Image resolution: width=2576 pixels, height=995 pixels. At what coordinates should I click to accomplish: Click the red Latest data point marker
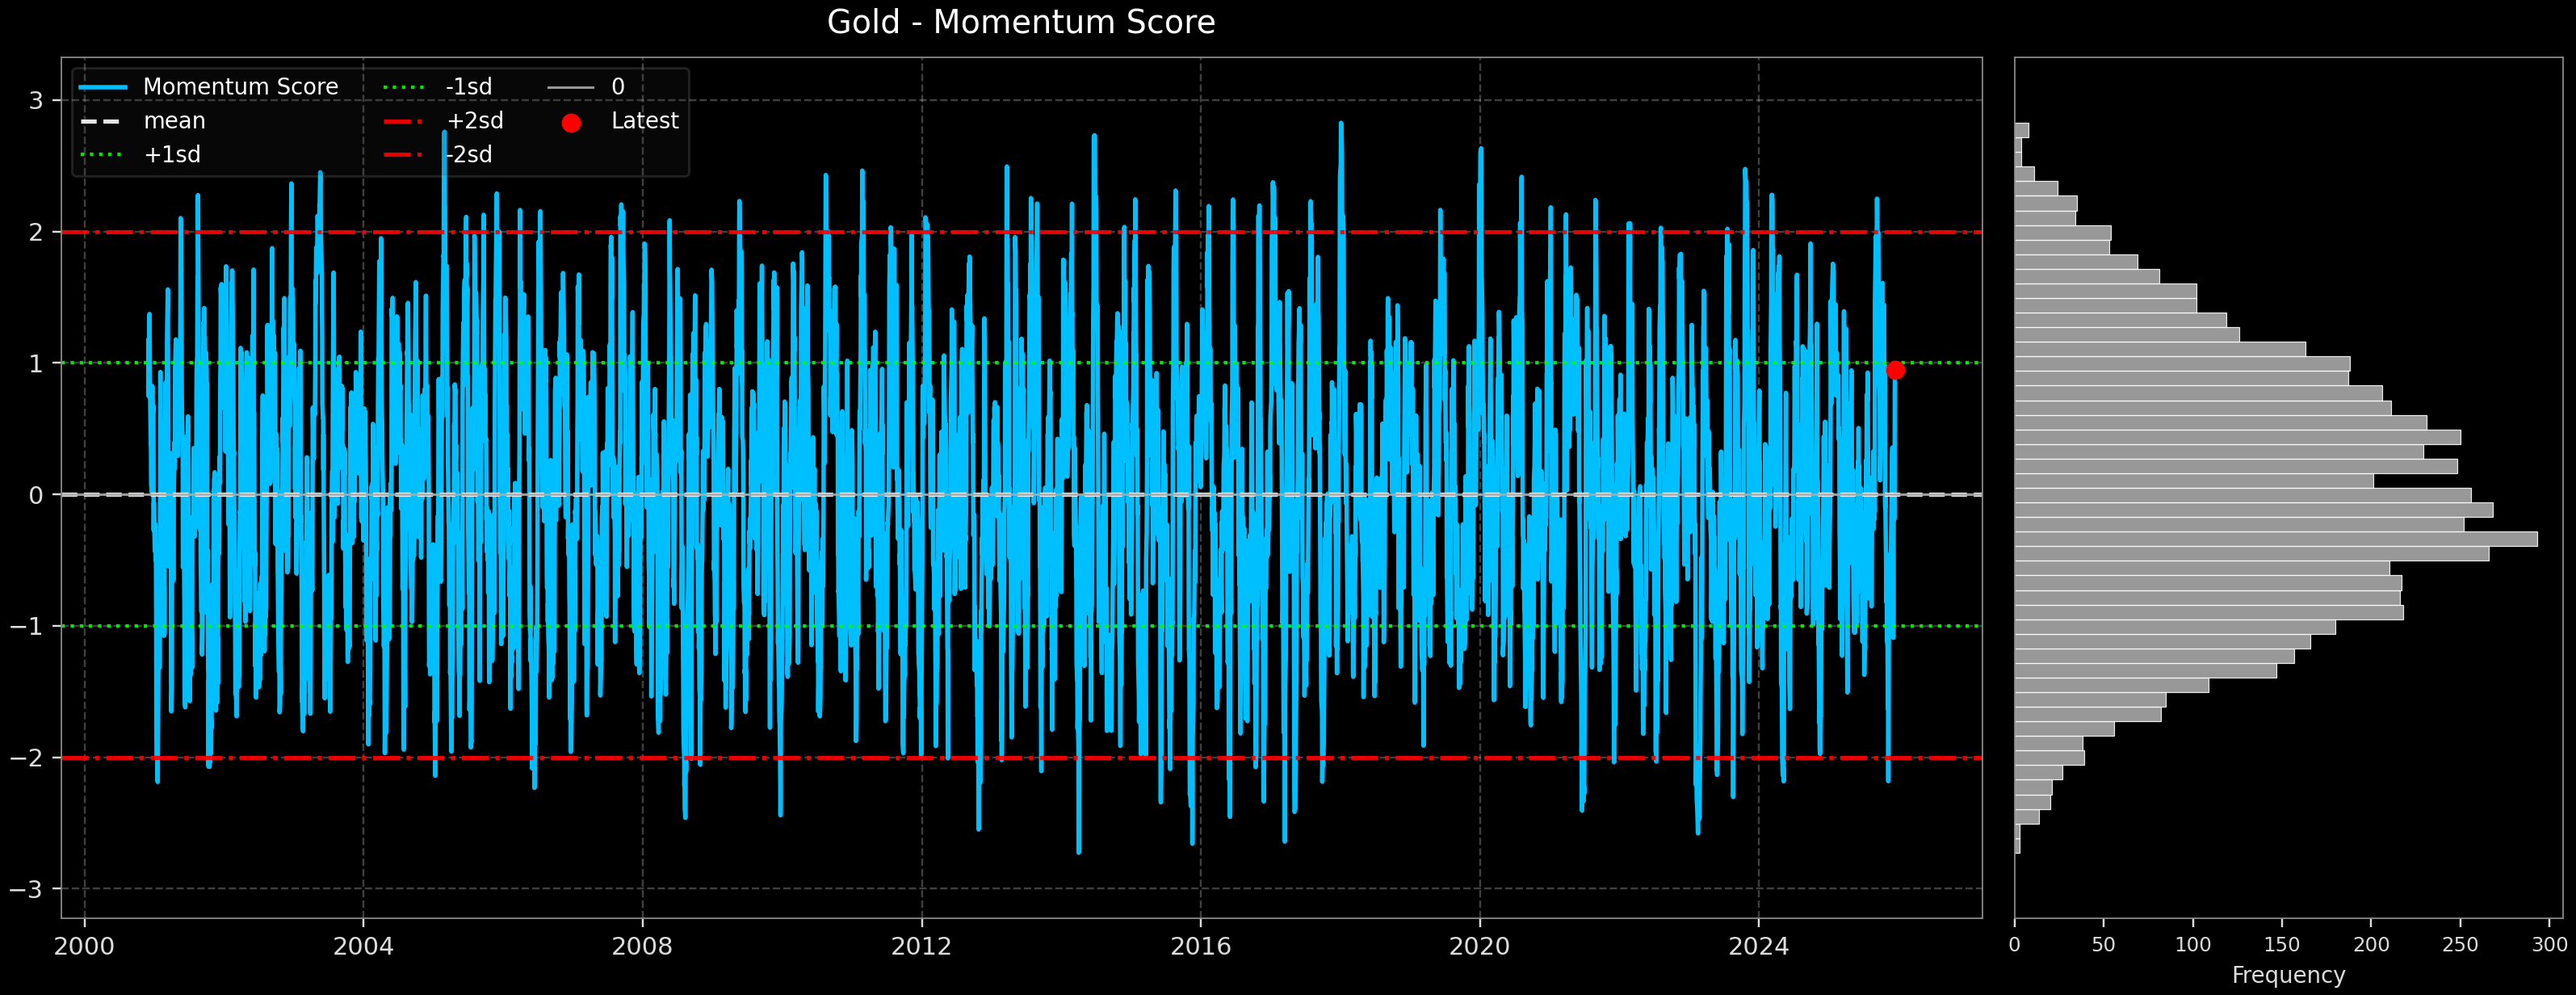click(1895, 370)
